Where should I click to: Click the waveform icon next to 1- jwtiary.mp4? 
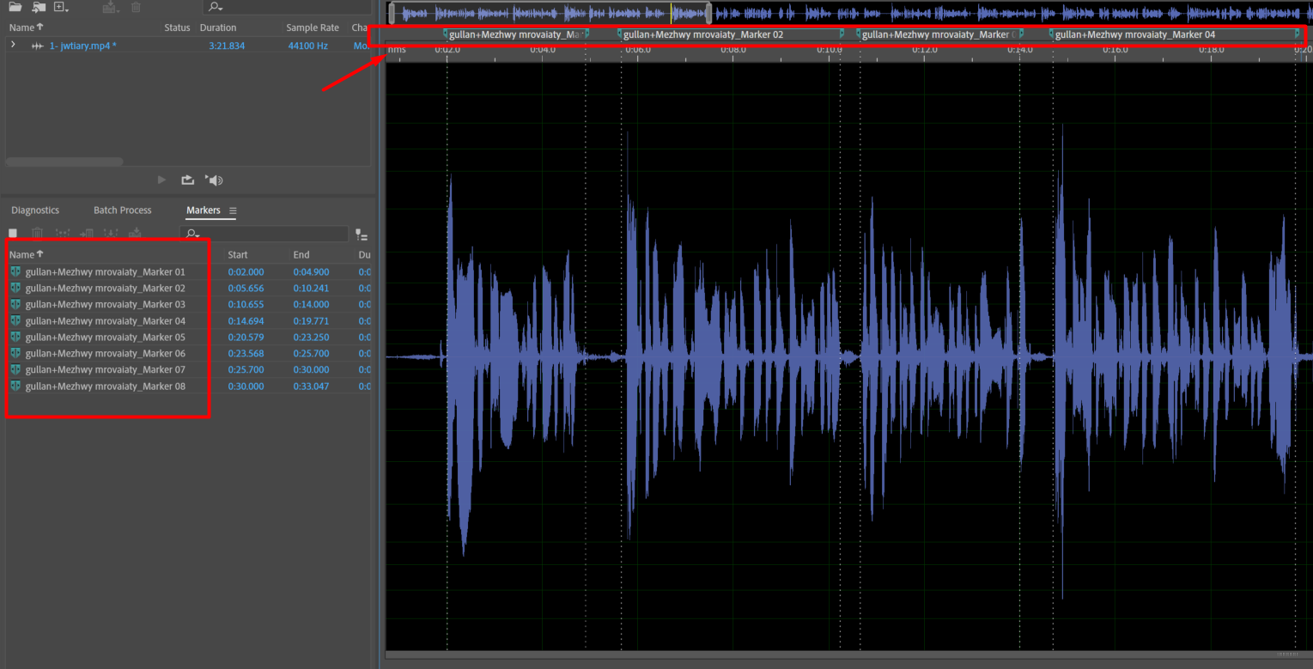[x=37, y=46]
